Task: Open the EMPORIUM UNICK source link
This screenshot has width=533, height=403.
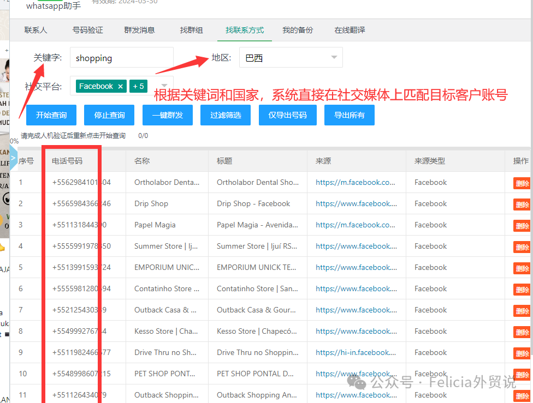Action: click(356, 268)
